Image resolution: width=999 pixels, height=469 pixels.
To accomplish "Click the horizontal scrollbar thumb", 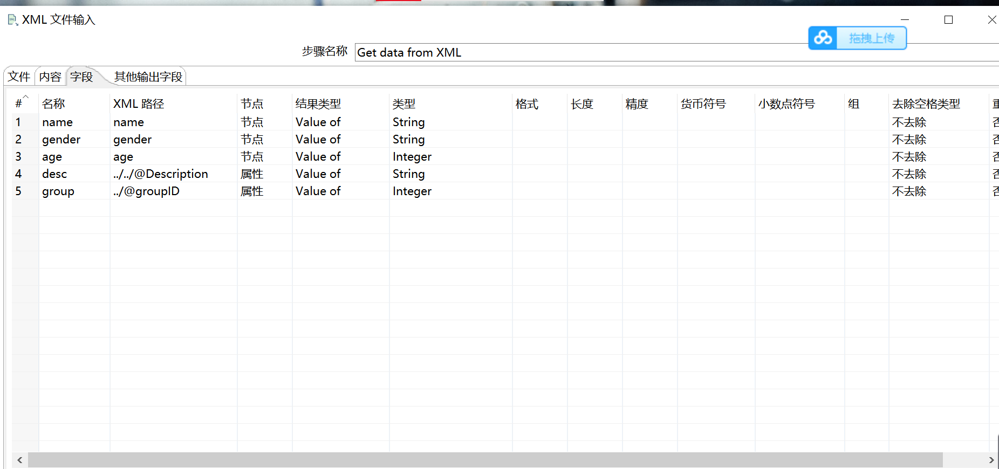I will click(485, 460).
